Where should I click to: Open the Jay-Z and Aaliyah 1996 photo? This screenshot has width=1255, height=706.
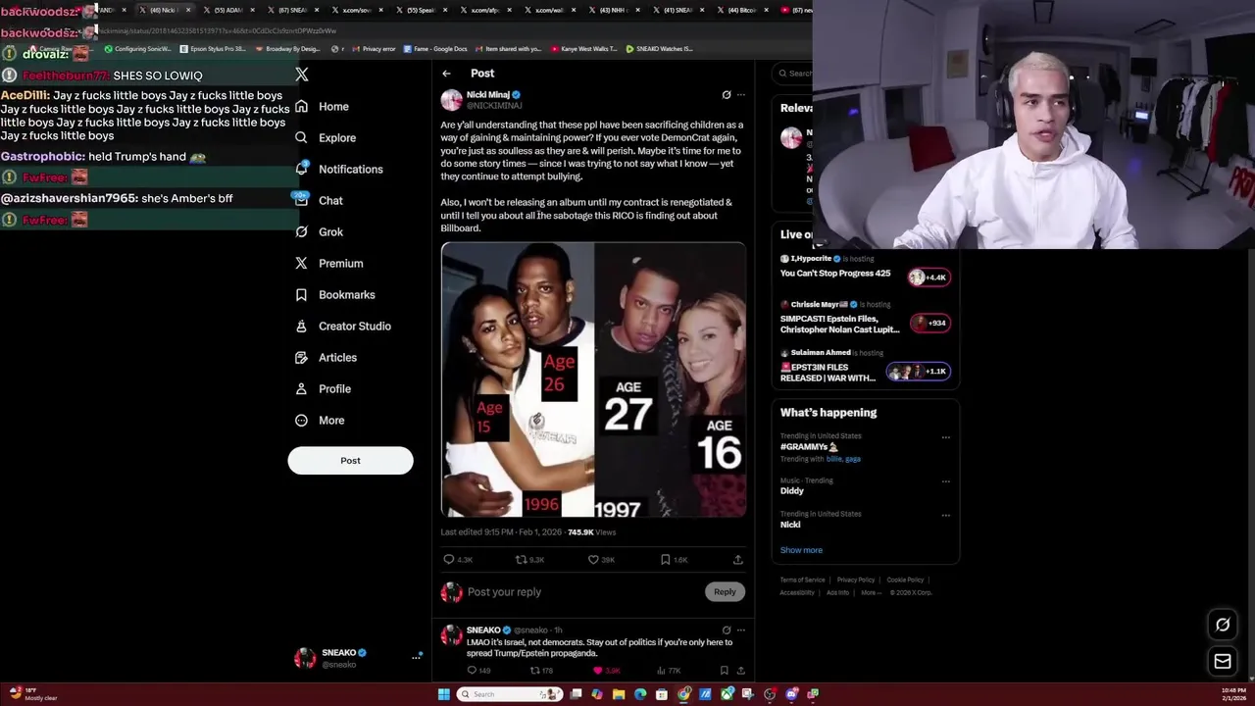[x=517, y=379]
